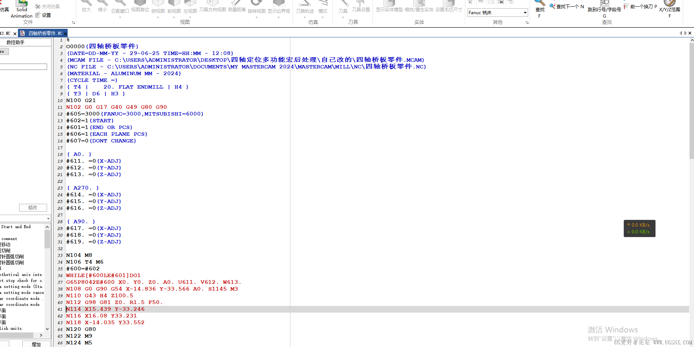
Task: Expand the 左视图 dropdown arrow
Action: (x=190, y=17)
